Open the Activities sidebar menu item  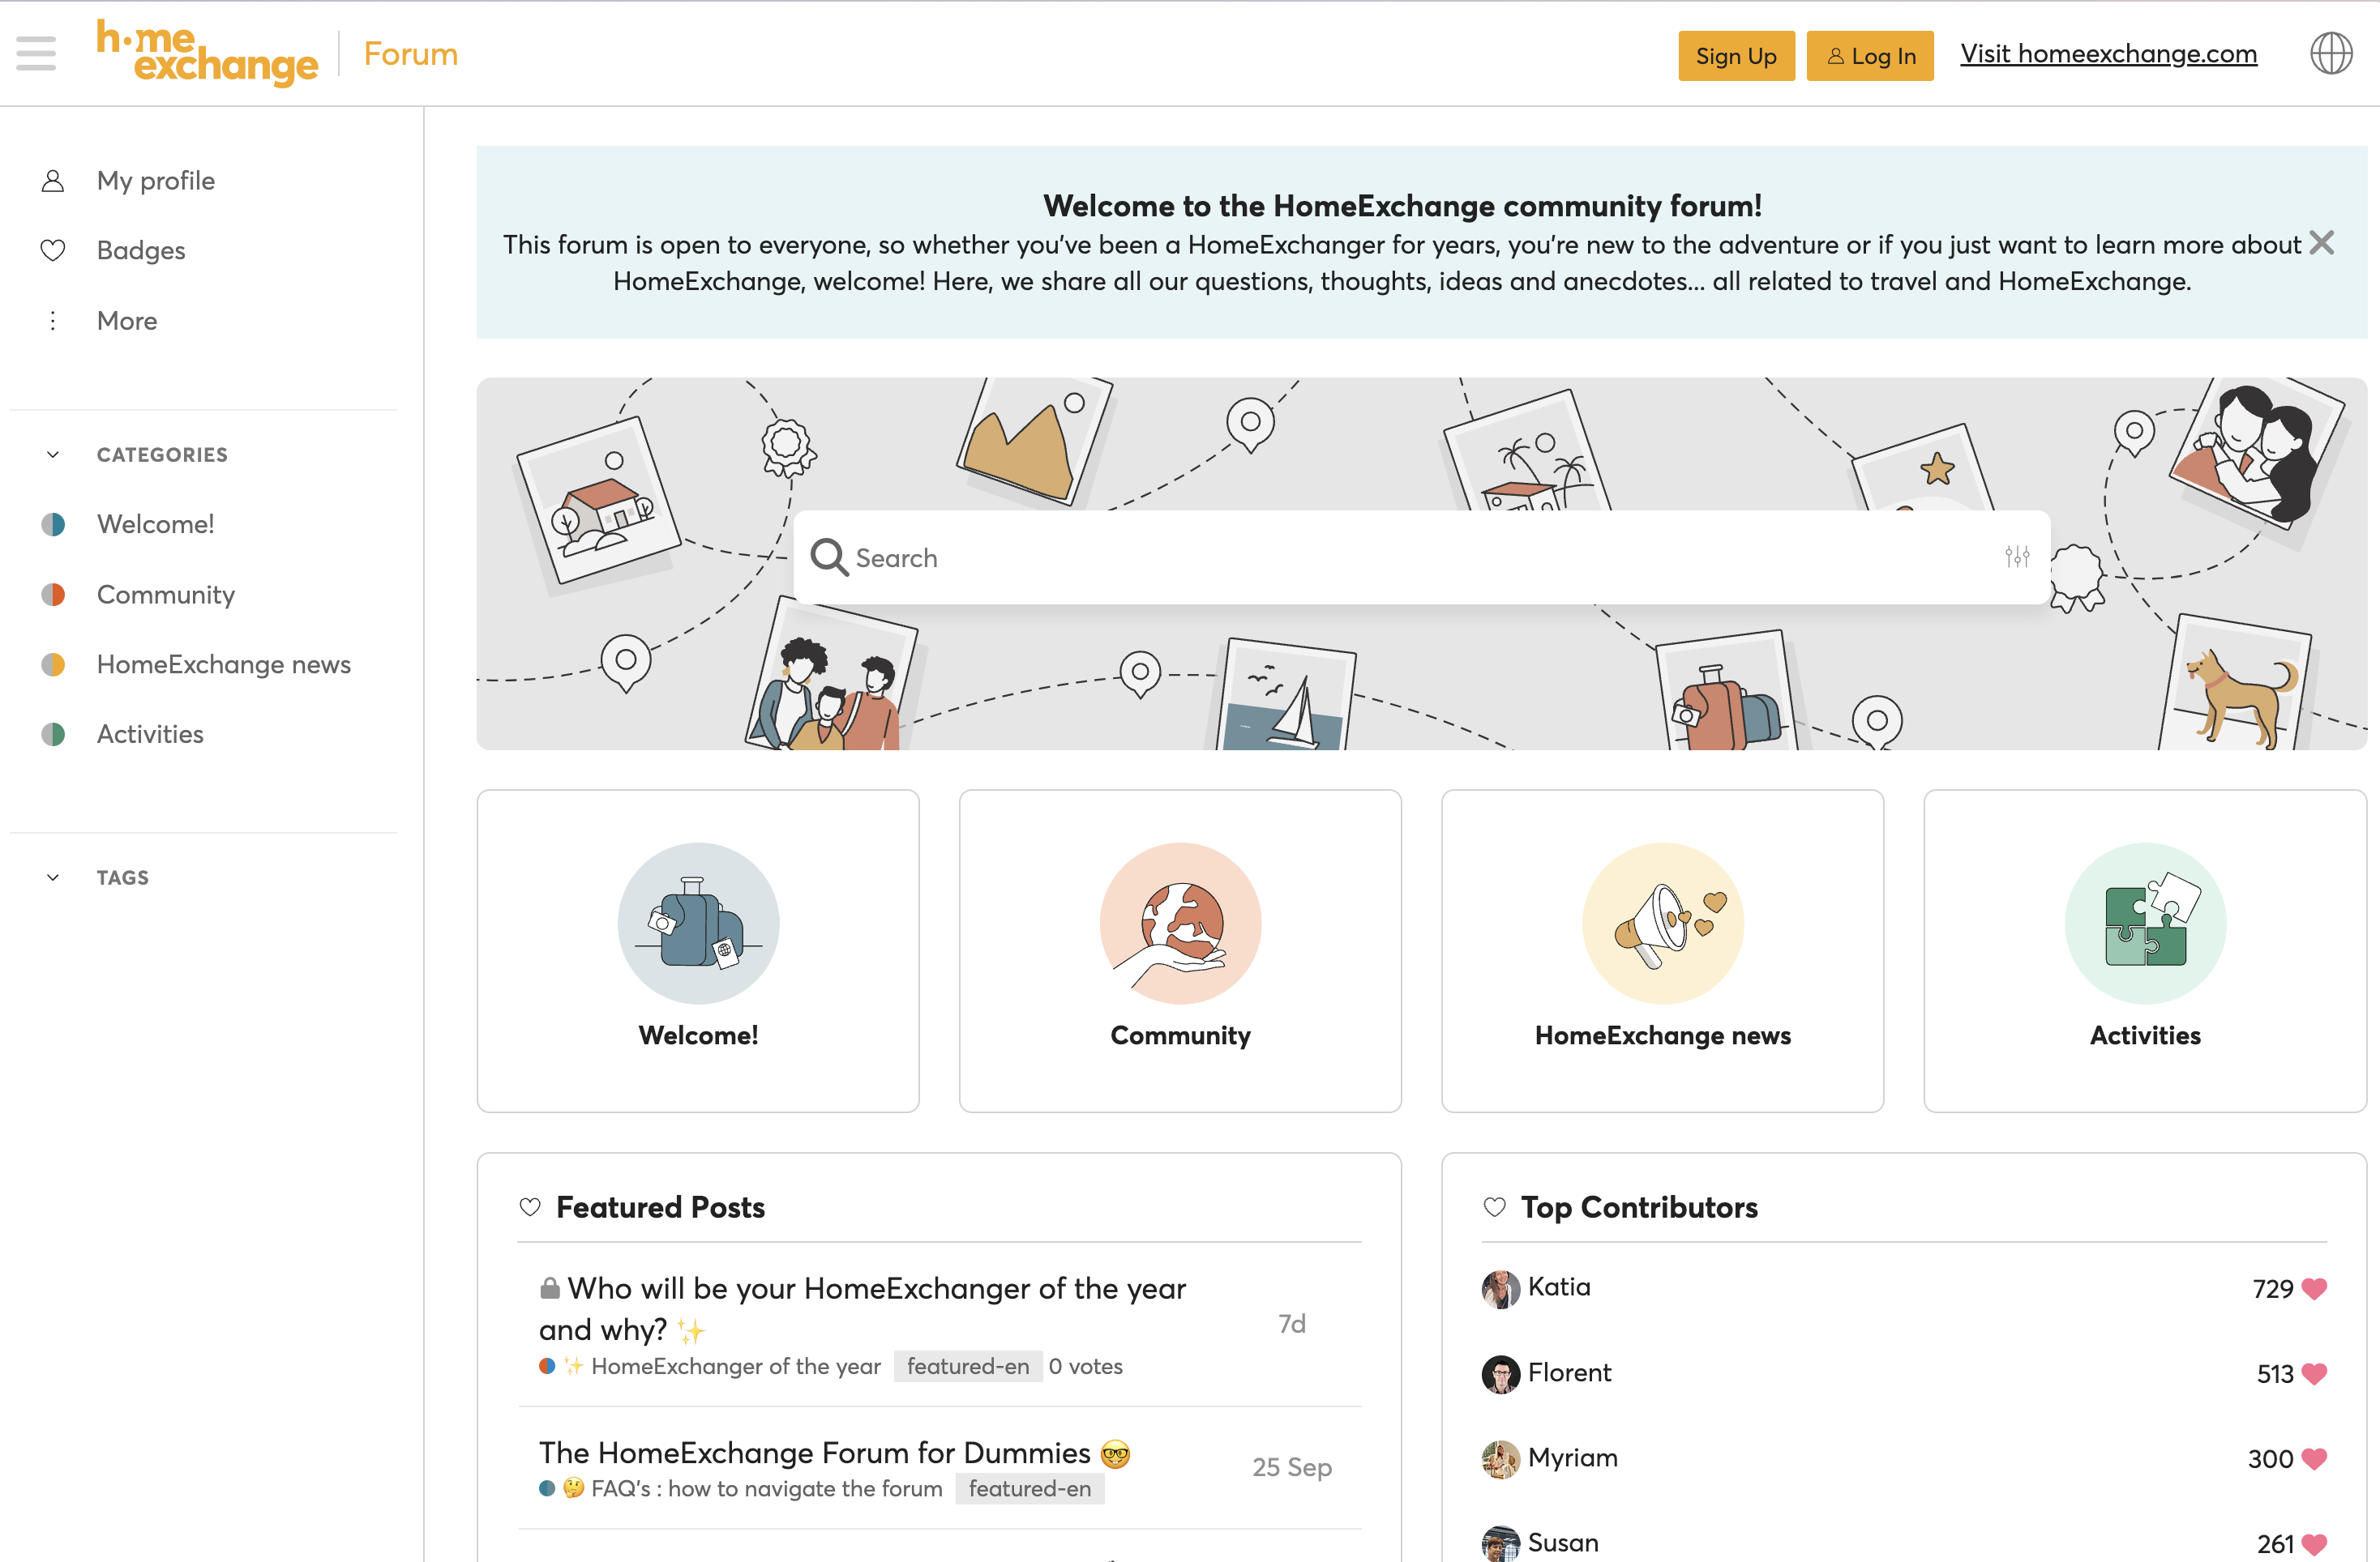[152, 734]
